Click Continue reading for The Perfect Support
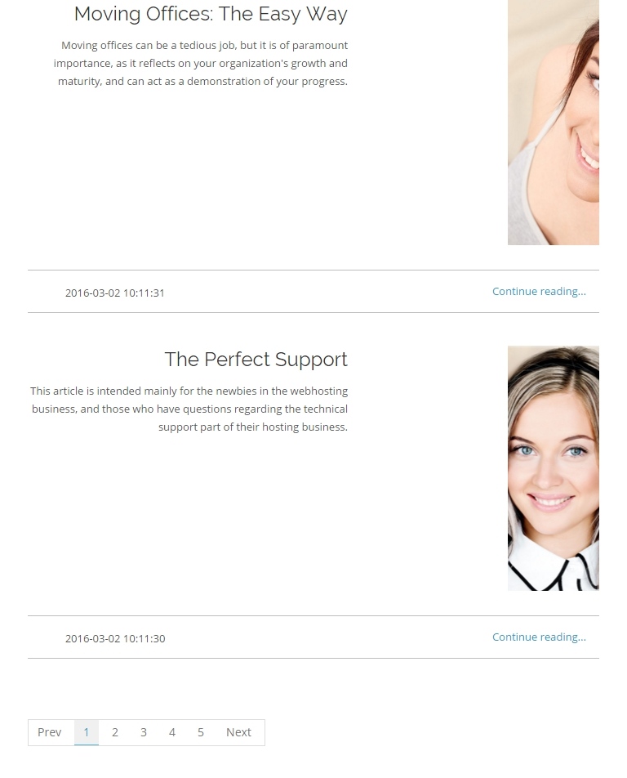The image size is (627, 778). click(539, 637)
